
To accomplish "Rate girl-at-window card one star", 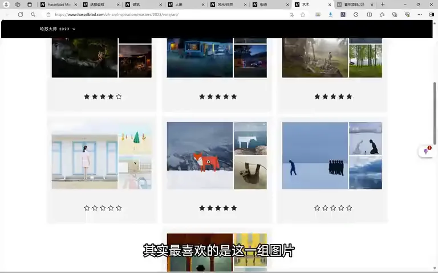I will pyautogui.click(x=87, y=208).
